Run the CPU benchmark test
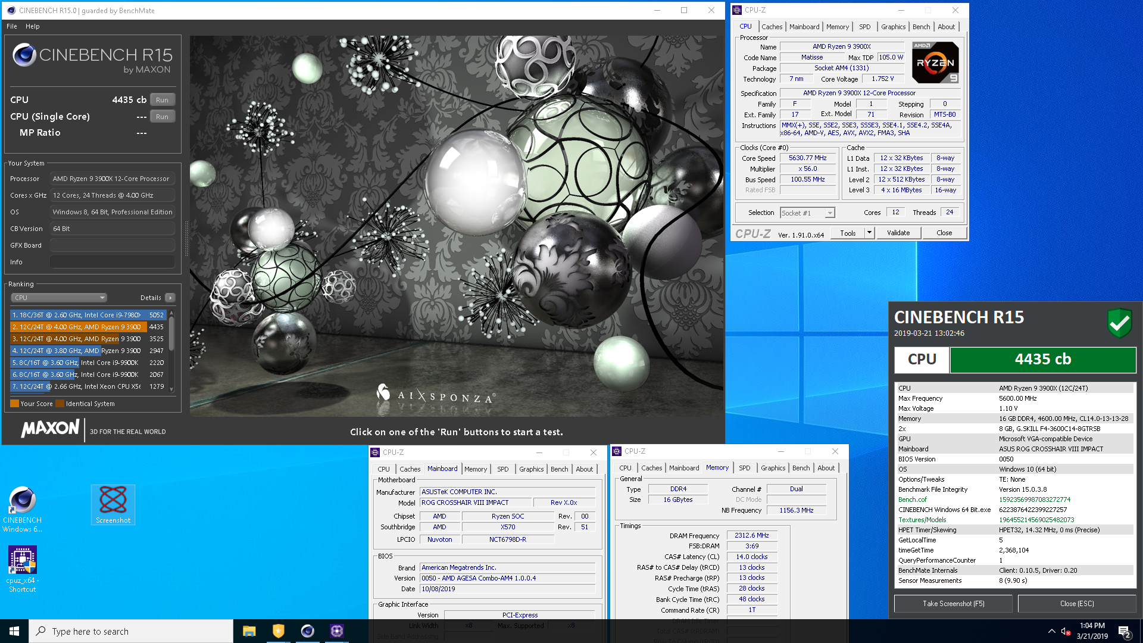 [162, 100]
